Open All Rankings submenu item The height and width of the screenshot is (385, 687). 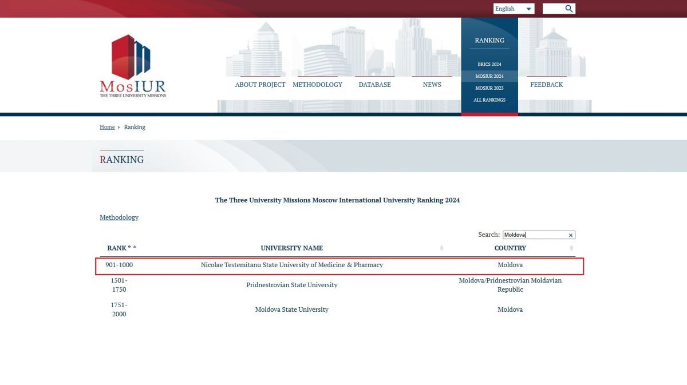point(489,100)
